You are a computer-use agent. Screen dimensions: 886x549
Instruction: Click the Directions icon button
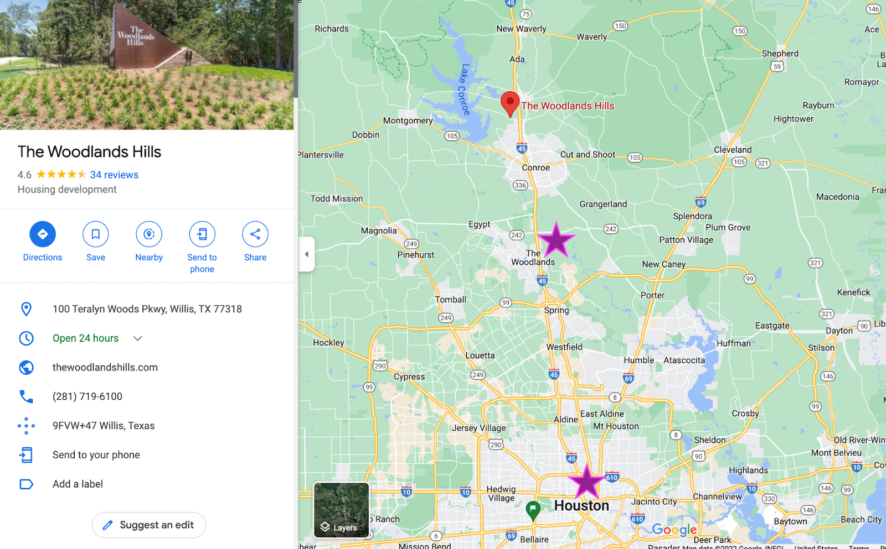43,234
